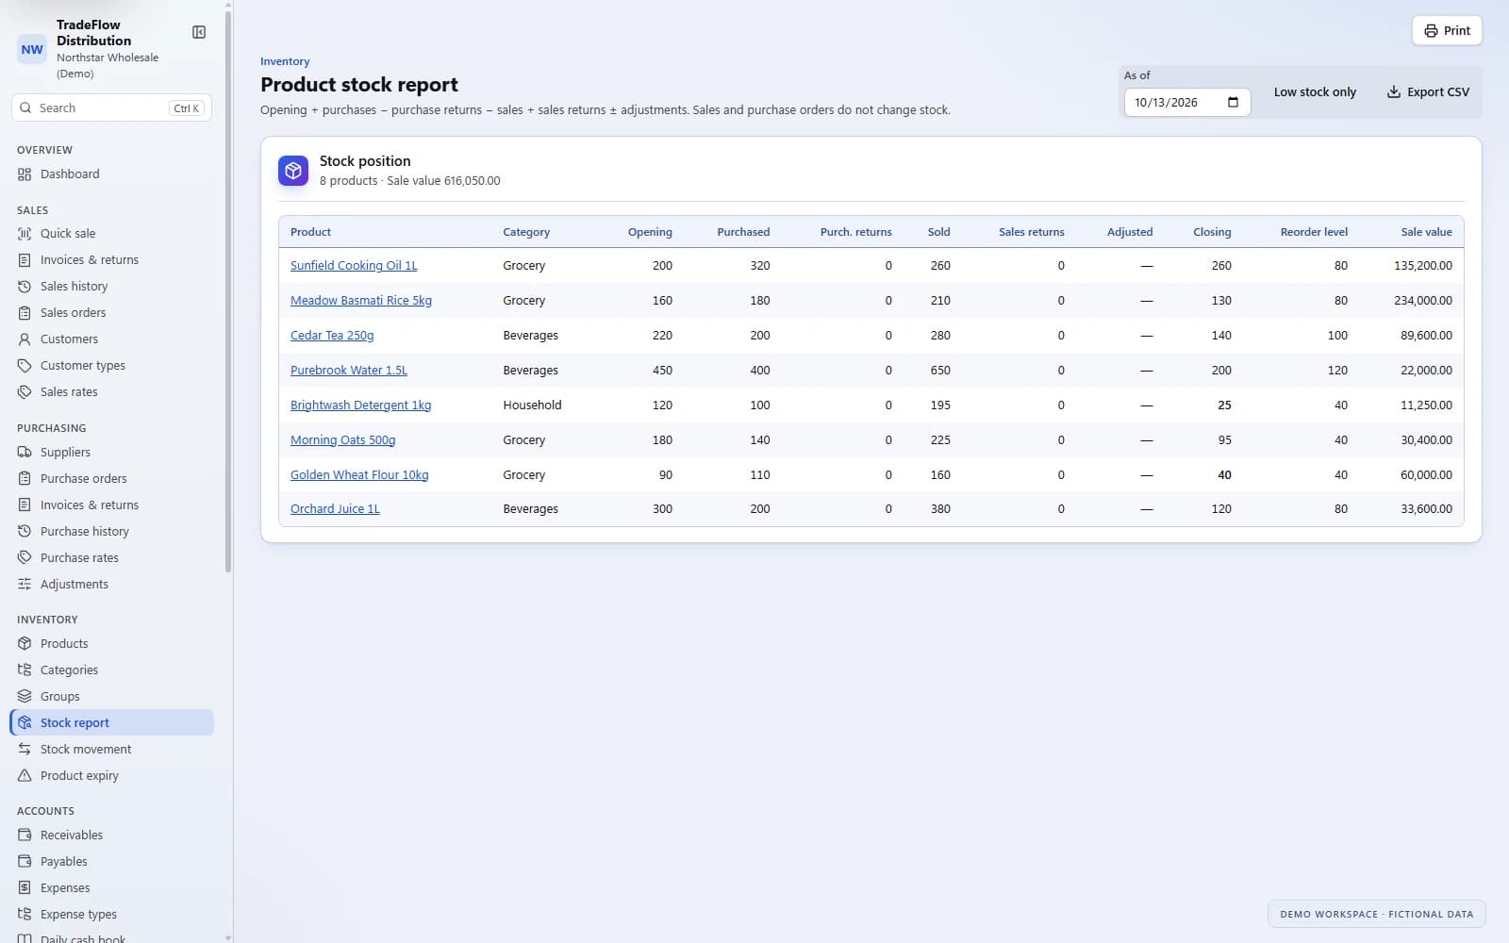Toggle the Low stock only filter

click(1315, 91)
